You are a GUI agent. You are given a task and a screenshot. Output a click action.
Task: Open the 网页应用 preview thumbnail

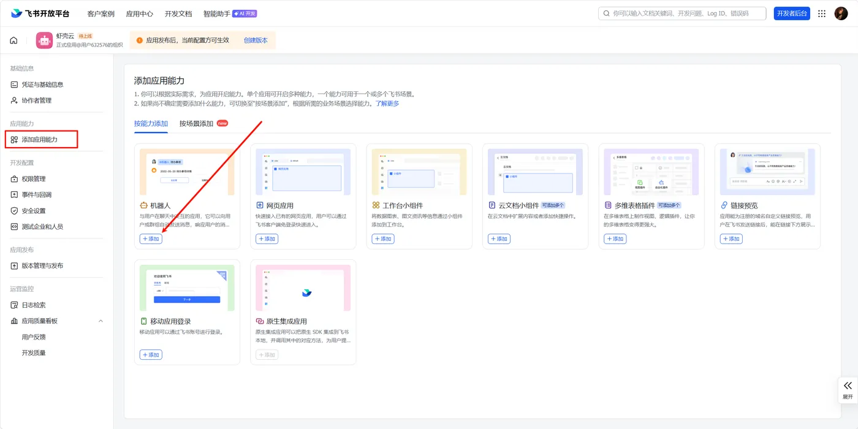[303, 172]
